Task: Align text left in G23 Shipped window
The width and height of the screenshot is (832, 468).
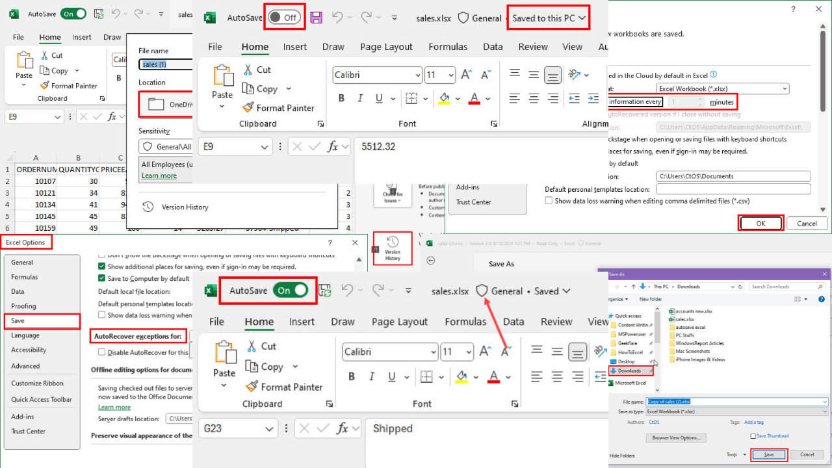Action: (536, 376)
